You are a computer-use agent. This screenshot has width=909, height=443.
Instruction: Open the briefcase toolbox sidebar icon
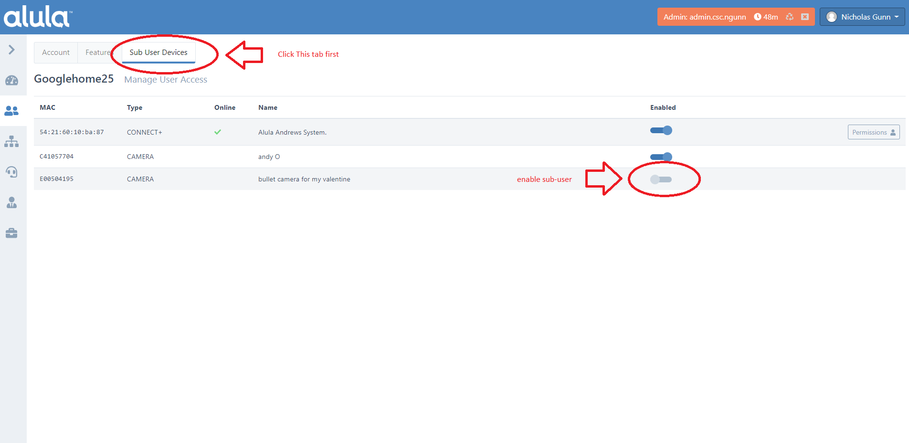point(11,233)
